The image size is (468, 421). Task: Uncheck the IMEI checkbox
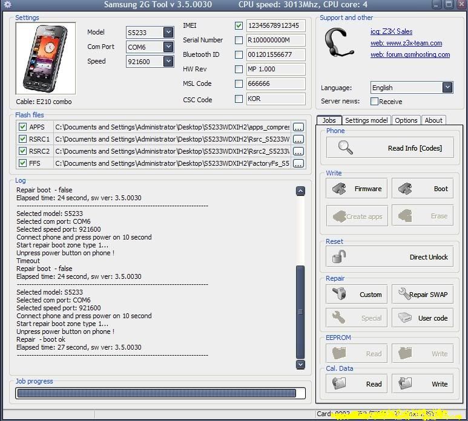click(239, 25)
